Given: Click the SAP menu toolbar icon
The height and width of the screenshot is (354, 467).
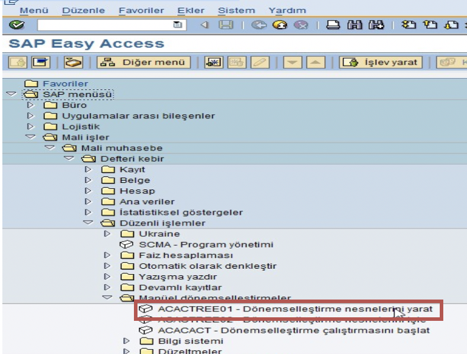Looking at the screenshot, I should (x=41, y=63).
